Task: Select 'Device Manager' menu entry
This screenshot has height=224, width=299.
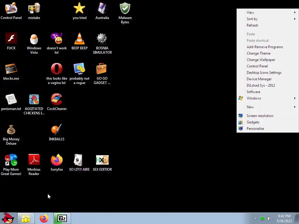Action: tap(268, 79)
